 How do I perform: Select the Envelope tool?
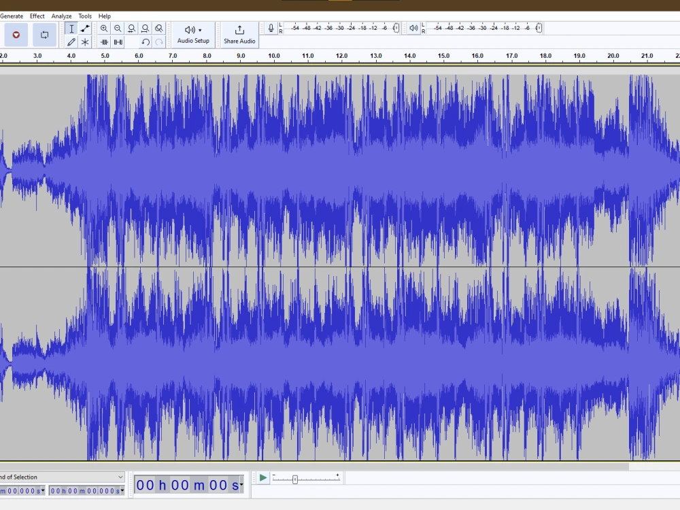(x=85, y=29)
